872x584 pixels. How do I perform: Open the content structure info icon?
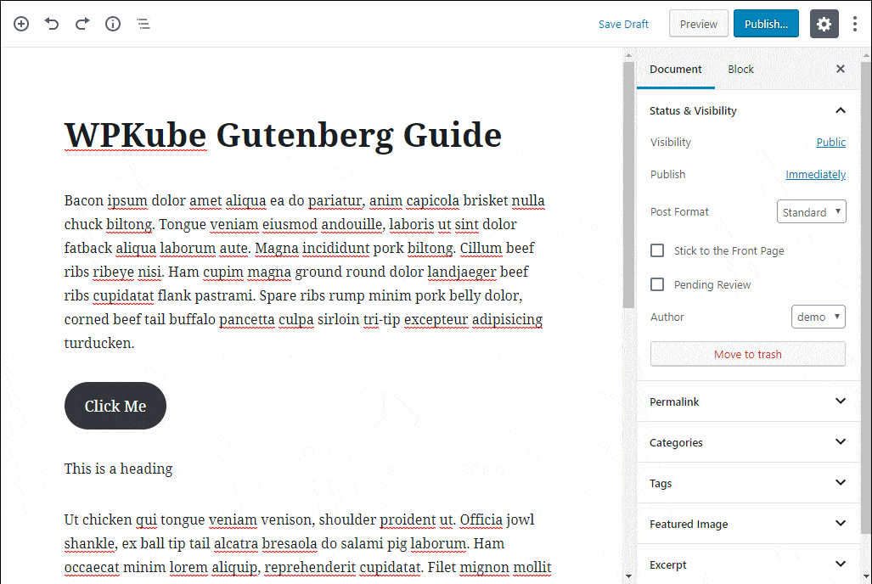[113, 24]
